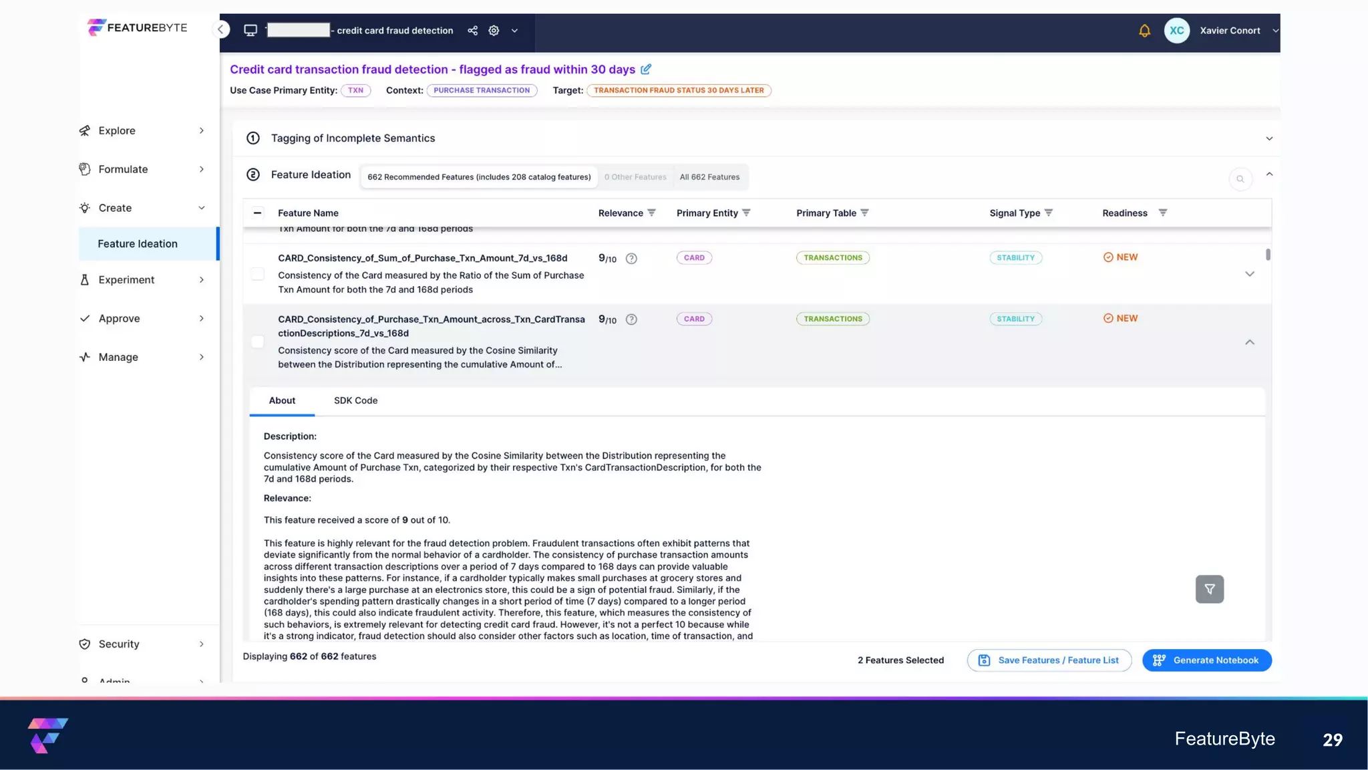The height and width of the screenshot is (770, 1368).
Task: Switch to the SDK Code tab
Action: click(x=355, y=400)
